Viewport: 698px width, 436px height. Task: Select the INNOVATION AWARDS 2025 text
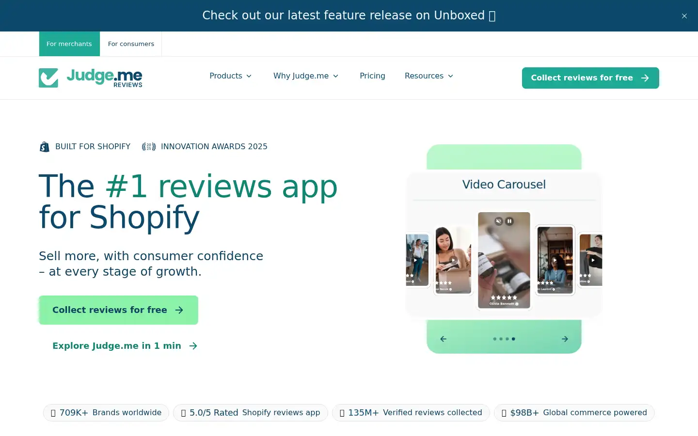214,146
